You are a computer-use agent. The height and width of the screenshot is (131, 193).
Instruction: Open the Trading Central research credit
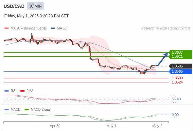point(166,28)
